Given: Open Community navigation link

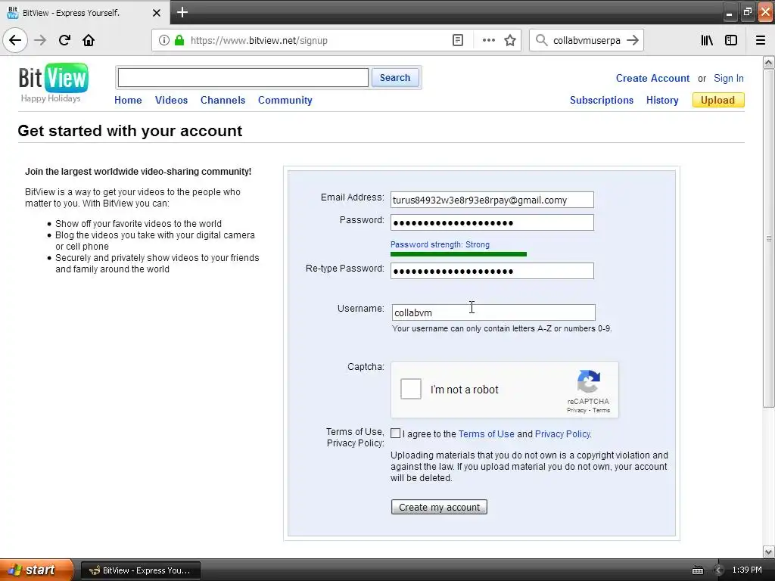Looking at the screenshot, I should pyautogui.click(x=285, y=100).
